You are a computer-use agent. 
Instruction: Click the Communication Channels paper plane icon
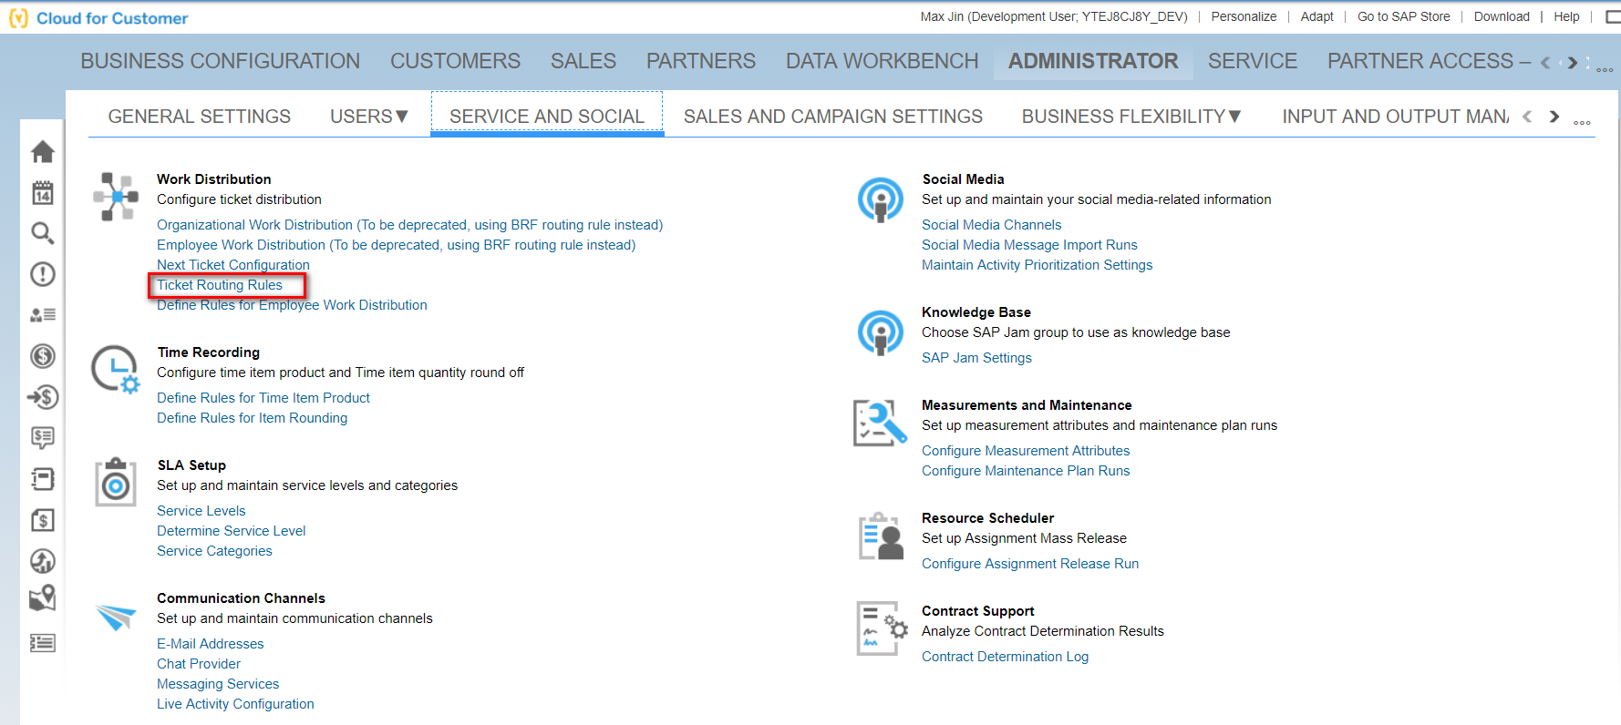[x=116, y=618]
